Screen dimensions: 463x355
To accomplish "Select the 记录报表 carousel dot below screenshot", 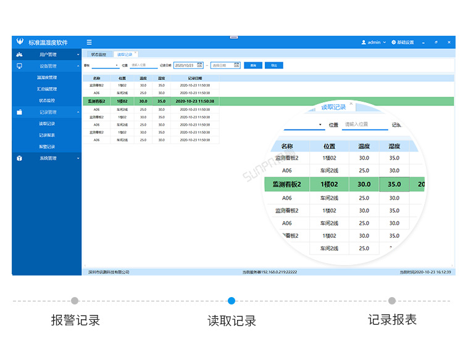I will click(392, 301).
